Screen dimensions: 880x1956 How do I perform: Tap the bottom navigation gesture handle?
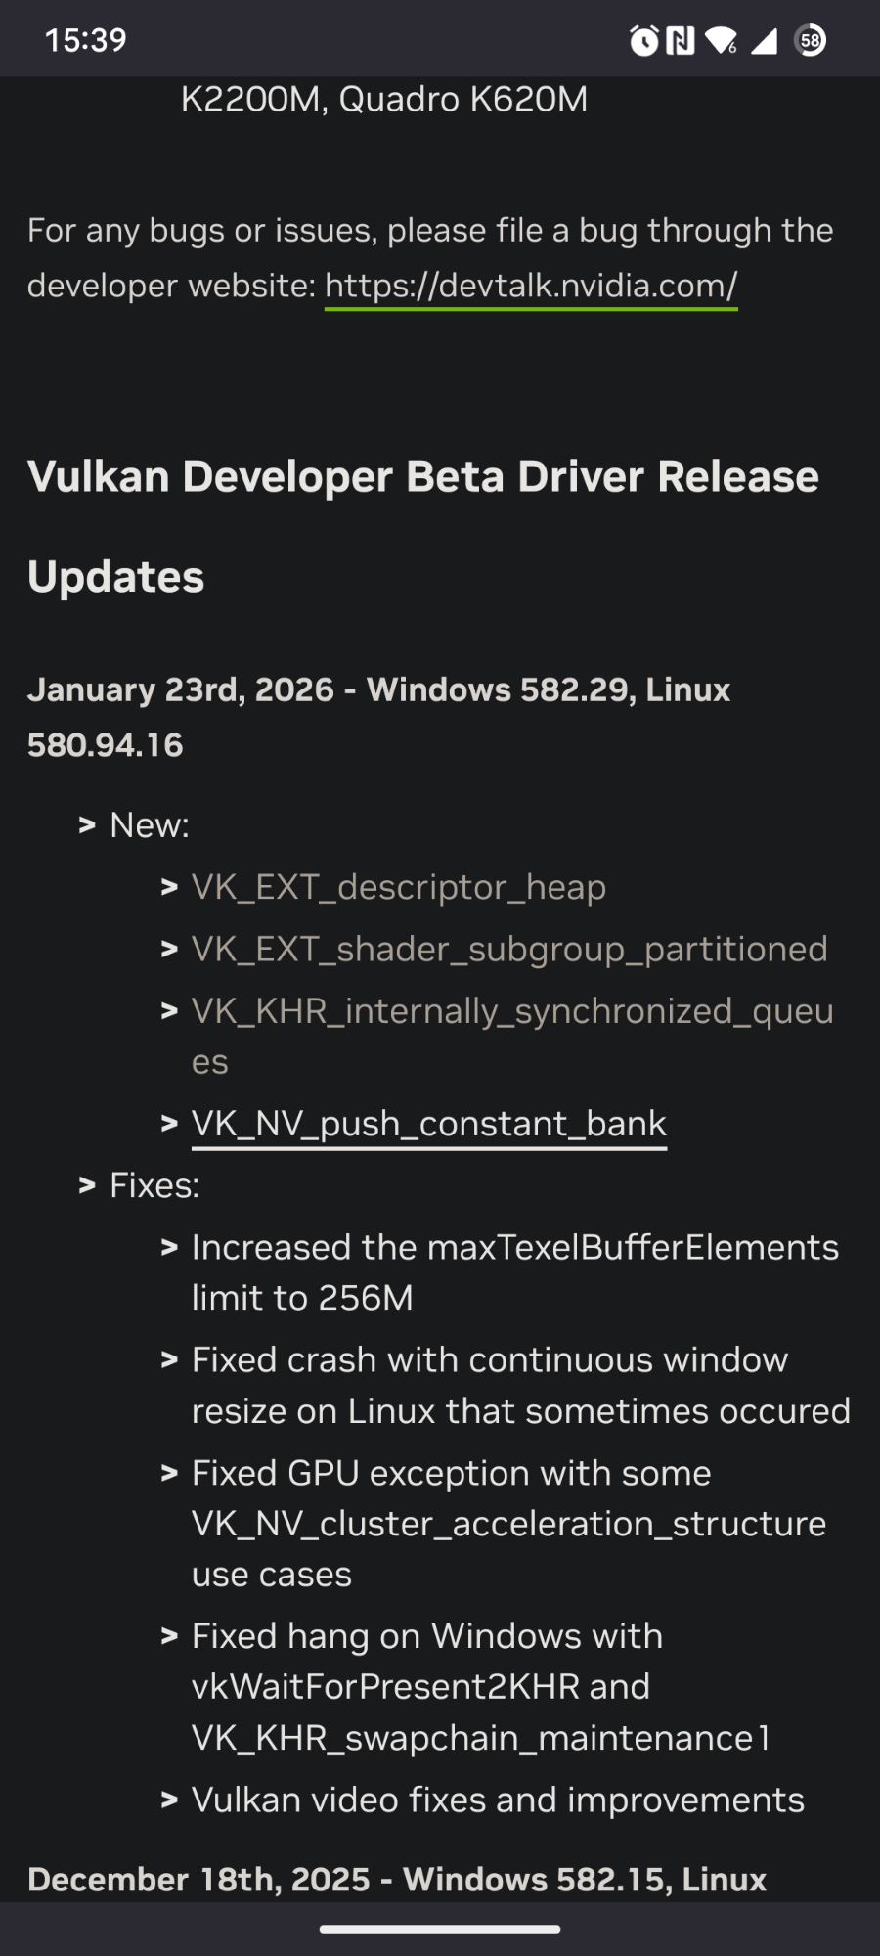[440, 1929]
